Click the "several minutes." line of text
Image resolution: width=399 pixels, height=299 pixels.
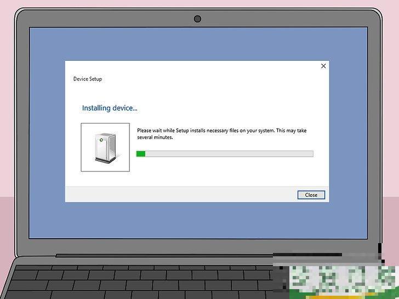[x=155, y=137]
